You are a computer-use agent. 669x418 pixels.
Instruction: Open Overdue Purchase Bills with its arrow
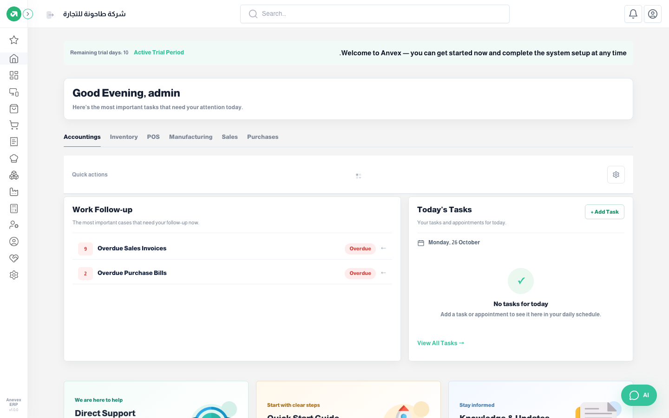(x=383, y=273)
